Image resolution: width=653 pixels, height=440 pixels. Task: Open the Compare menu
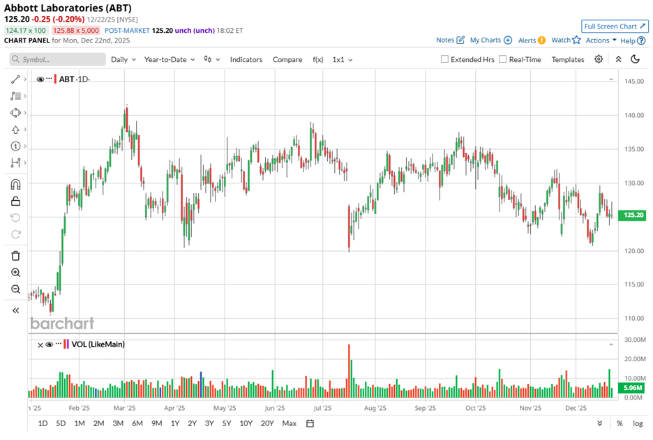tap(287, 59)
